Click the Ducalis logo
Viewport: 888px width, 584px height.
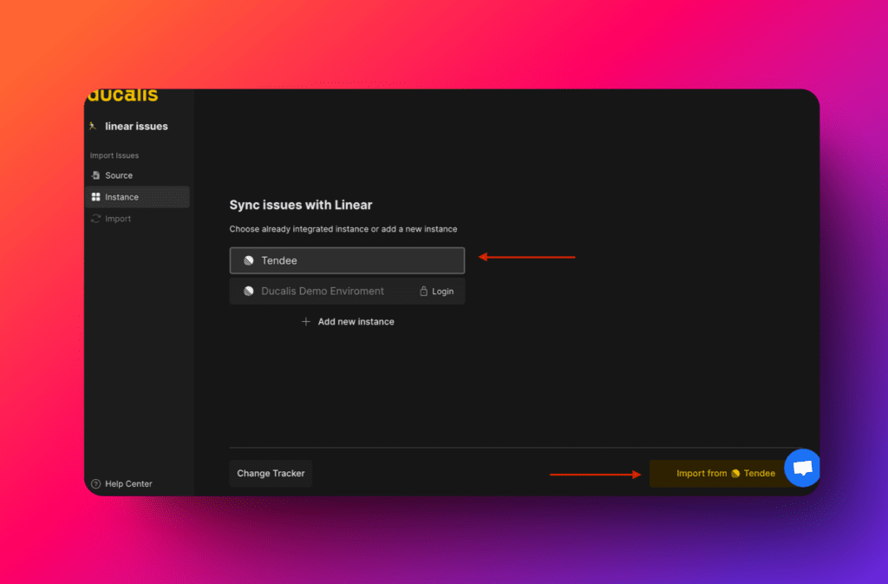[122, 95]
